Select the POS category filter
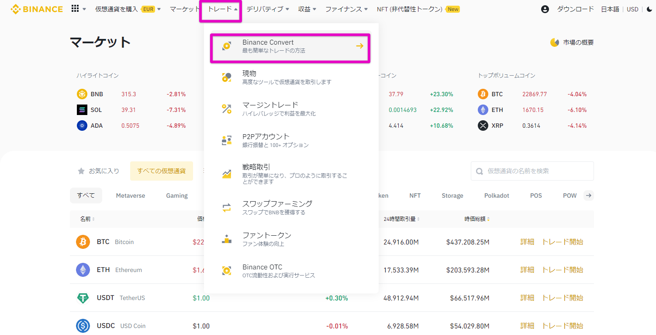The height and width of the screenshot is (335, 656). 536,195
